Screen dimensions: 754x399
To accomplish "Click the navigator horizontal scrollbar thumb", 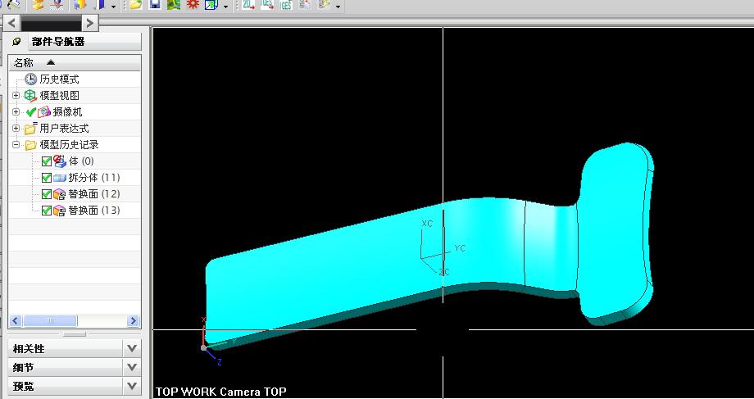I will point(50,321).
